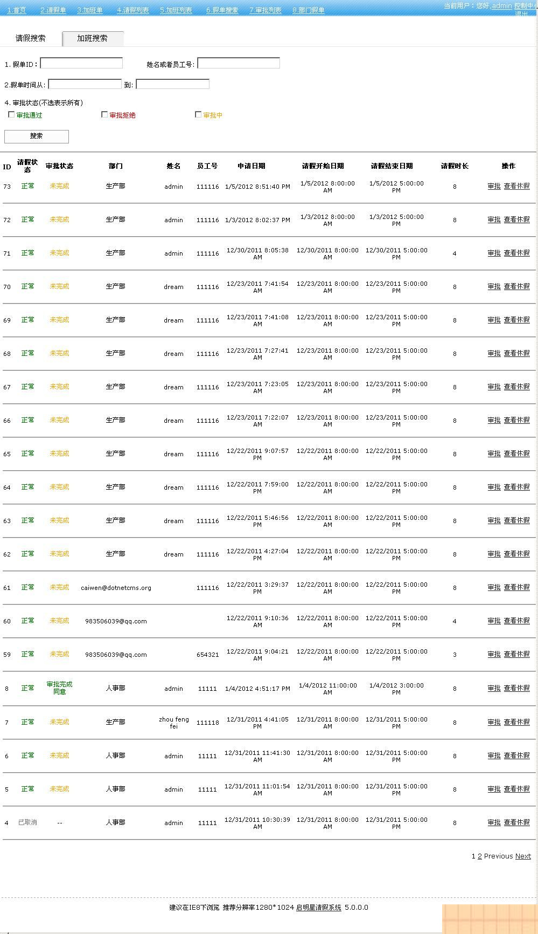Screen dimensions: 538x934
Task: Toggle the 审批中 checkbox
Action: coord(198,114)
